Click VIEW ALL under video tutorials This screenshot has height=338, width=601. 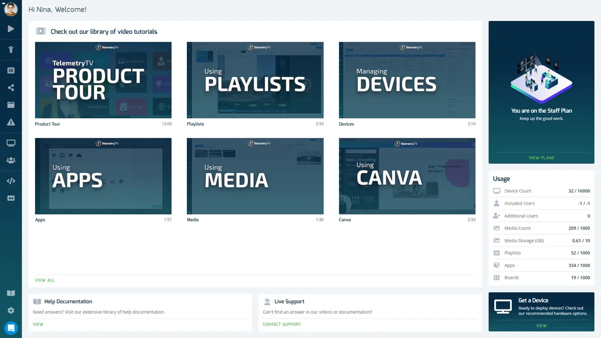tap(45, 280)
